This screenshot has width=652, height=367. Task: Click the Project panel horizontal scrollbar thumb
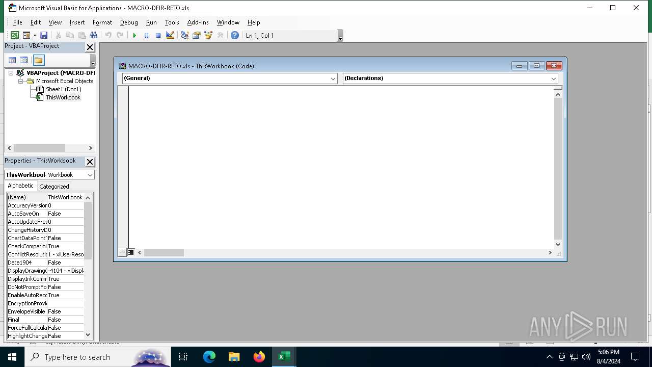pyautogui.click(x=39, y=148)
